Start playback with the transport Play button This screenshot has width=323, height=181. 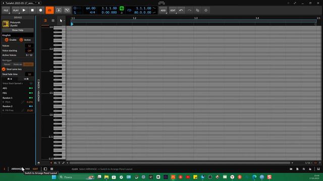[x=24, y=10]
